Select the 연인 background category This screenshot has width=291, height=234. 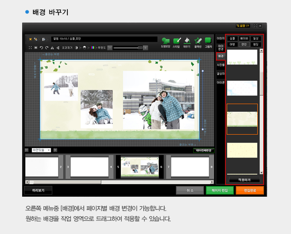(x=244, y=45)
